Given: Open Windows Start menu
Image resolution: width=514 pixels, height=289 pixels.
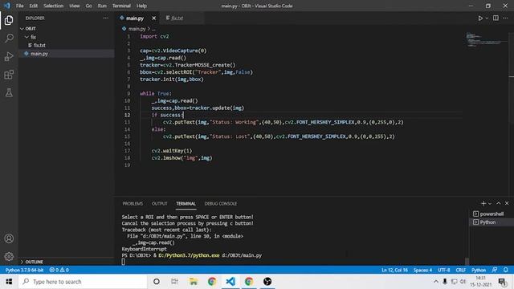Looking at the screenshot, I should (x=9, y=282).
